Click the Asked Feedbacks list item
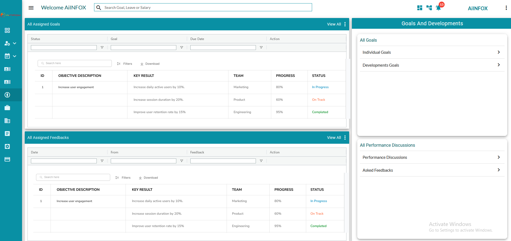This screenshot has width=511, height=241. click(x=432, y=170)
